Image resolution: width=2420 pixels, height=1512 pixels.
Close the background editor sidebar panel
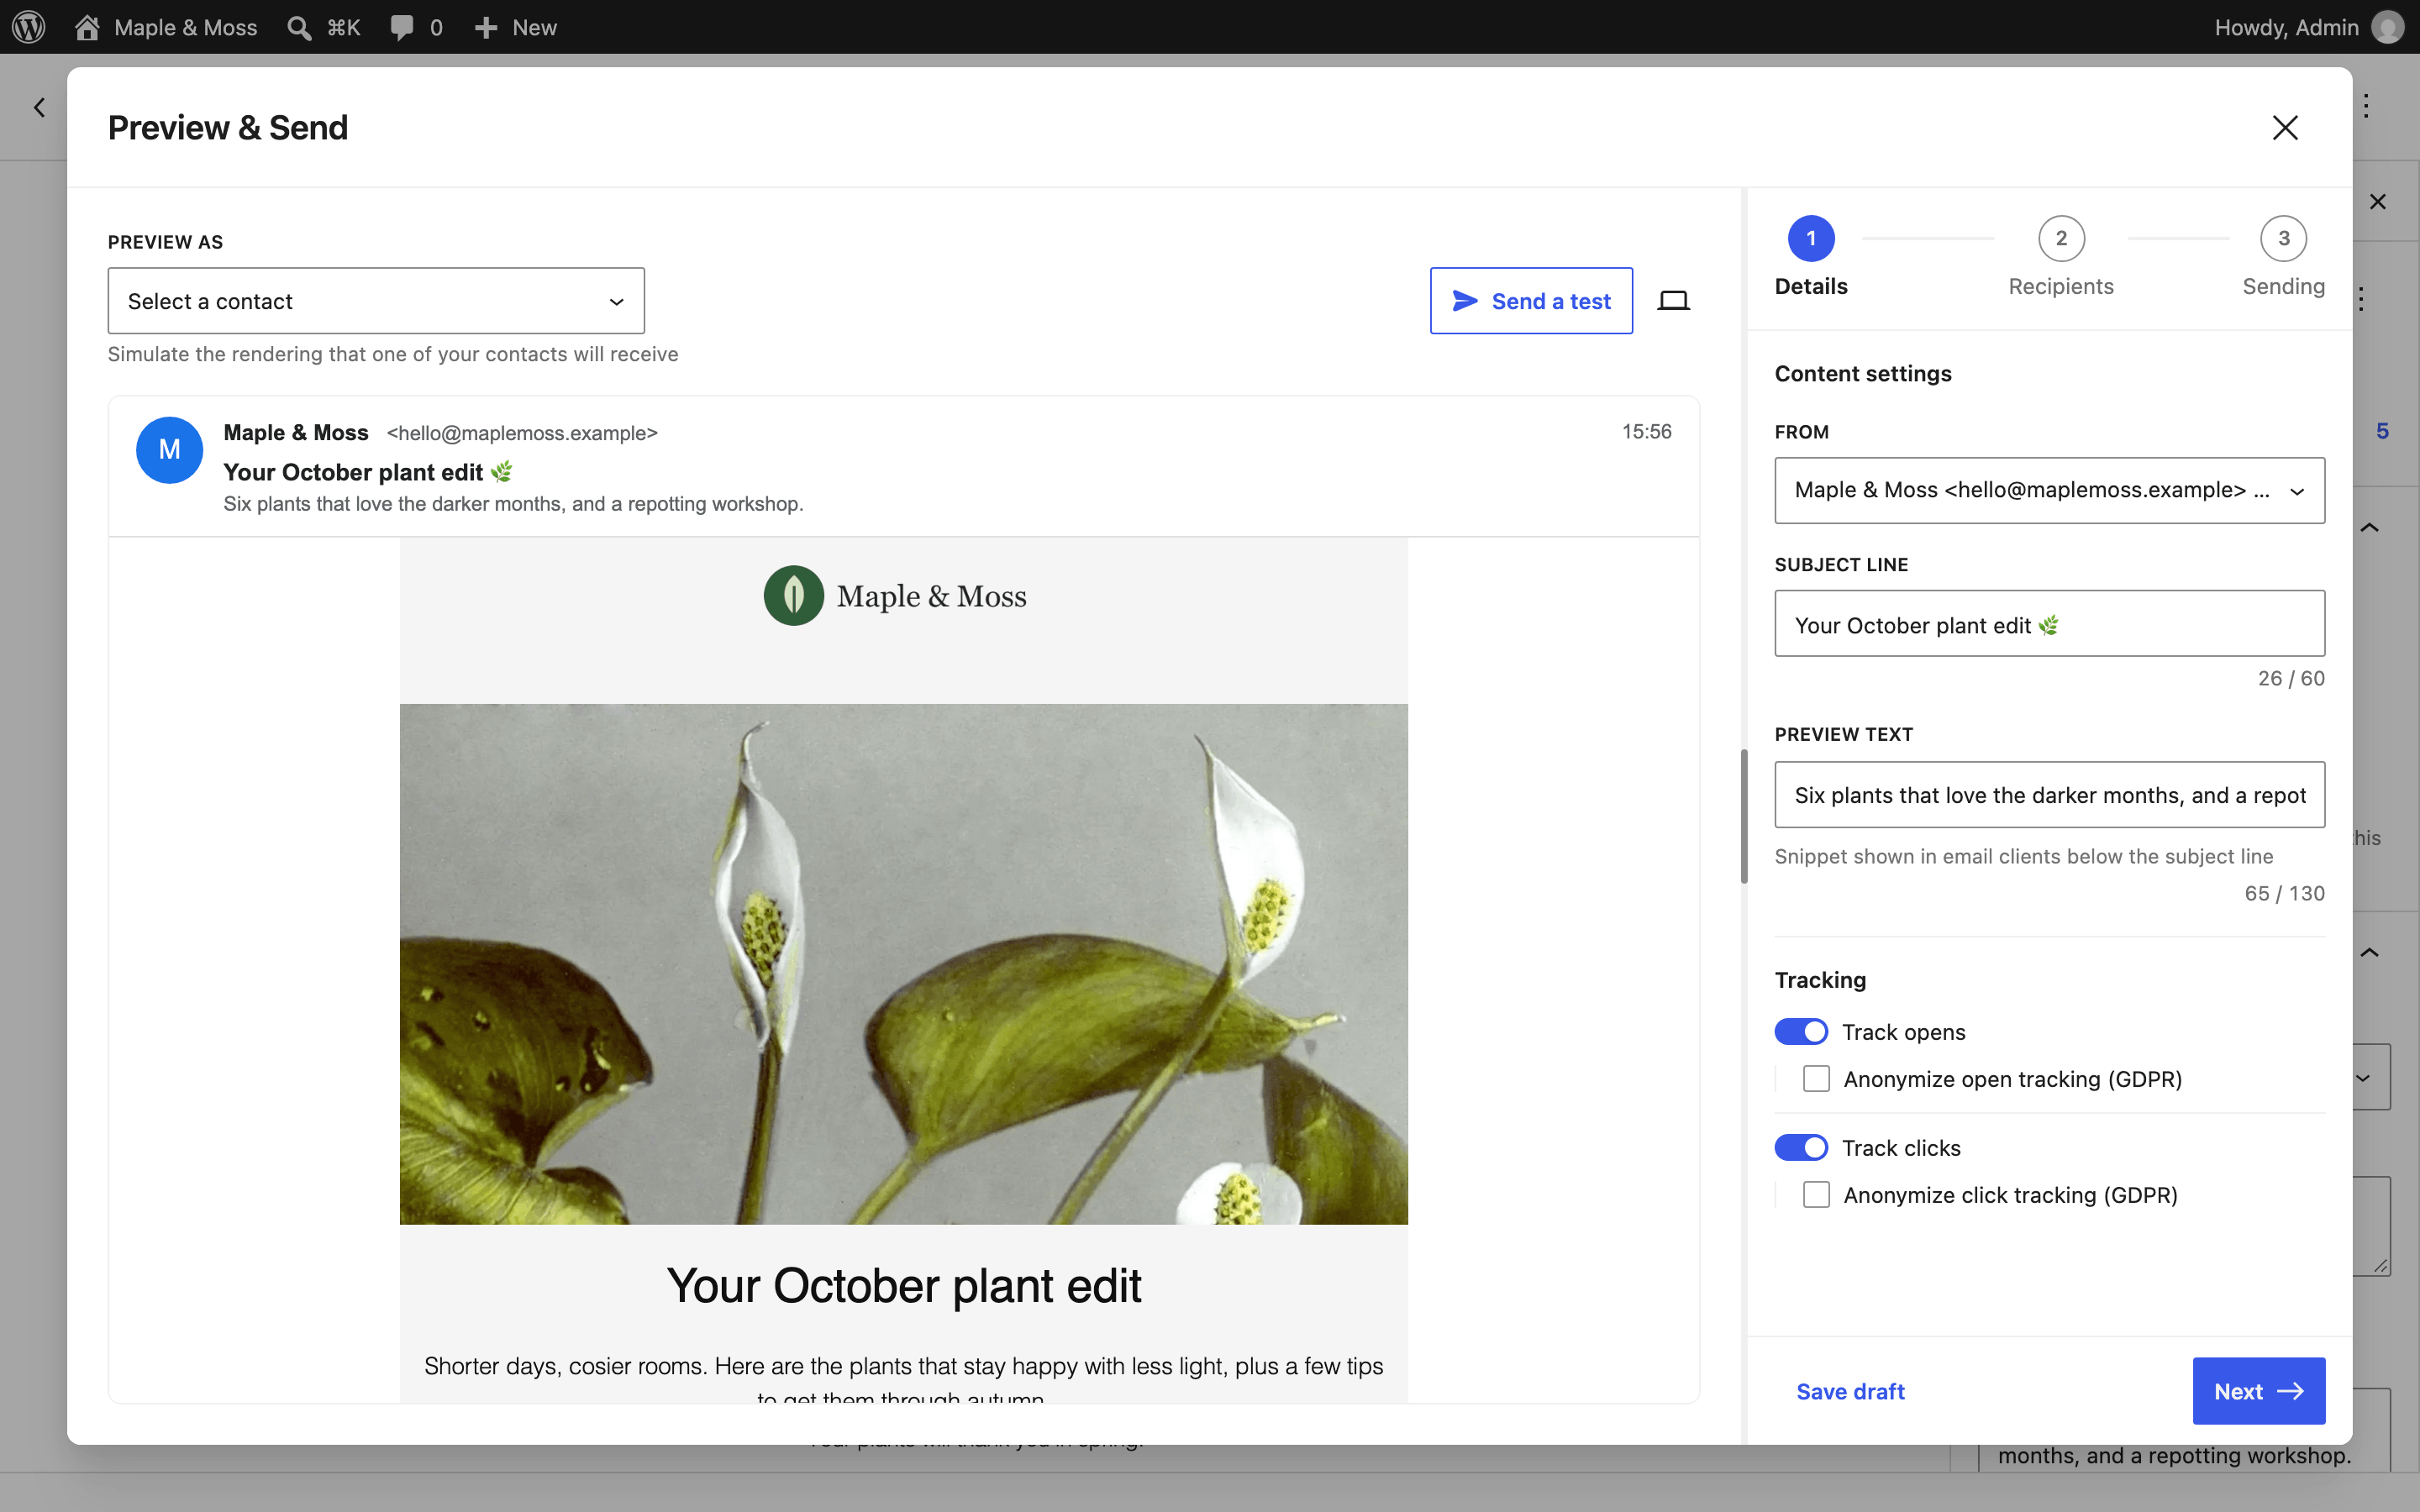click(2378, 202)
